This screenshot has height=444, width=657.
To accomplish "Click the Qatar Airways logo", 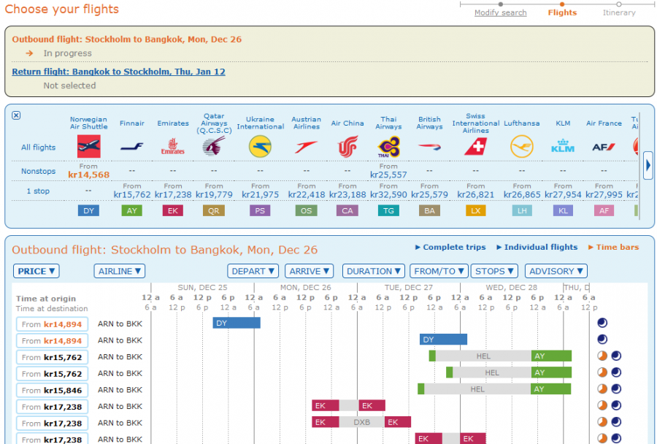I will tap(214, 147).
